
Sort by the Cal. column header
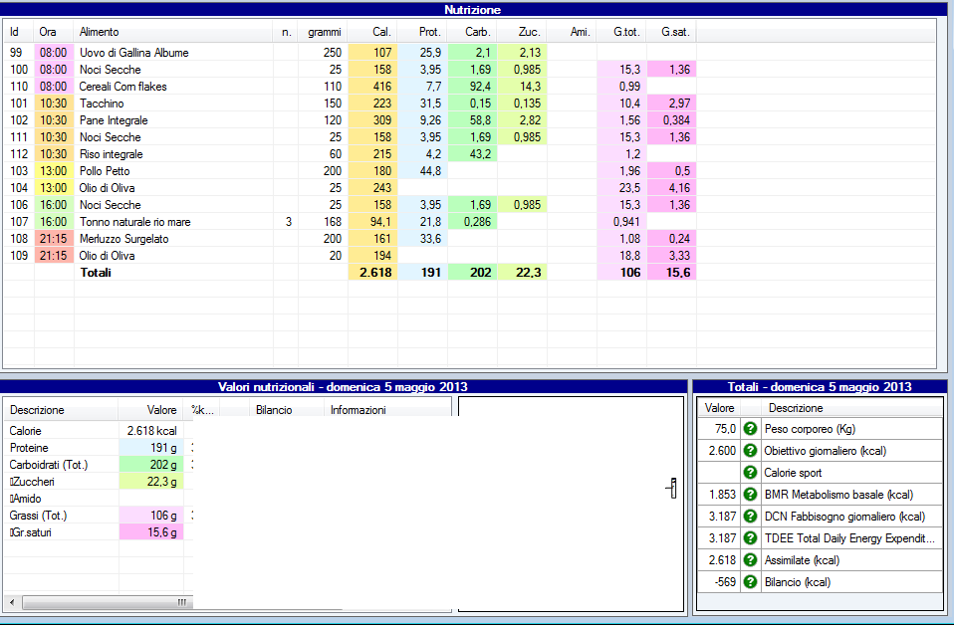[x=372, y=32]
